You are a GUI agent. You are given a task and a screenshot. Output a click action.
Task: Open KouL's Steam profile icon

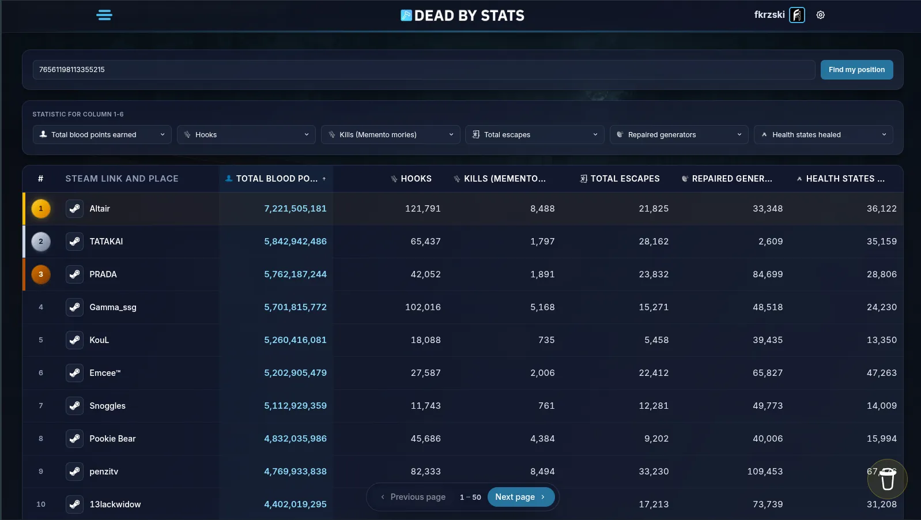click(74, 340)
